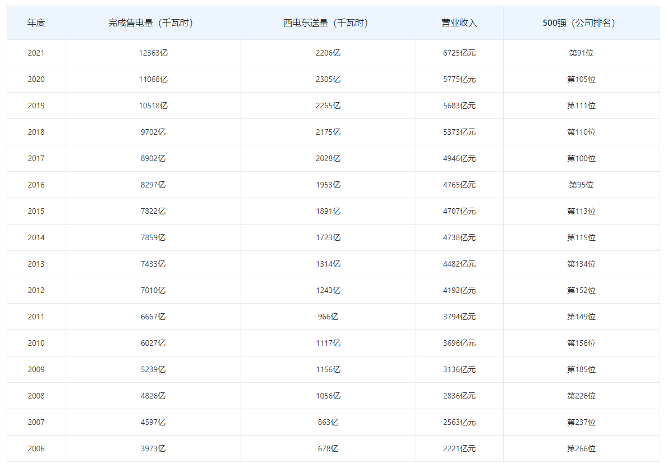
Task: Click the cell 11068亿
Action: 153,79
